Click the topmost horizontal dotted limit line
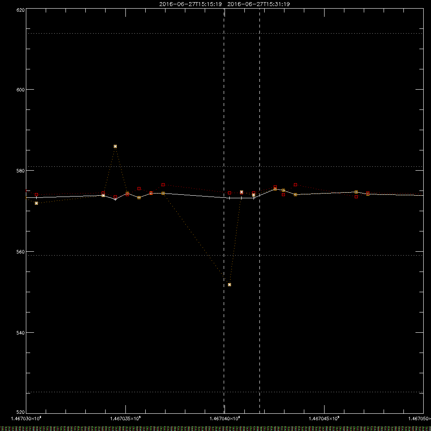431x431 pixels. [225, 34]
